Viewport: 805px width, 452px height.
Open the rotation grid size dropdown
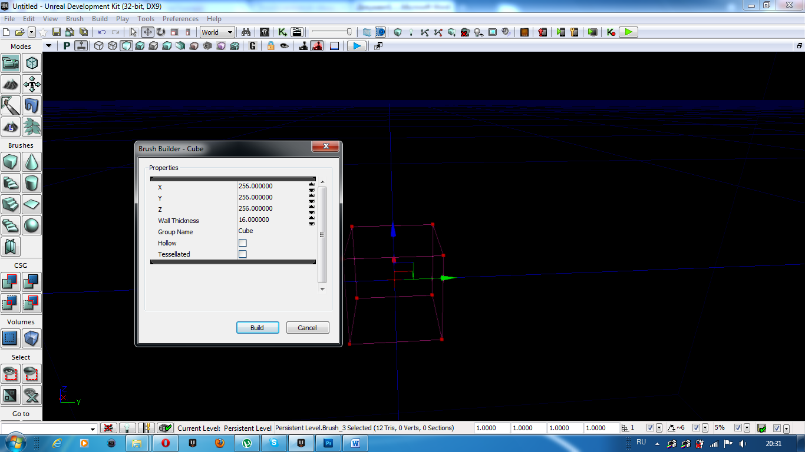705,428
